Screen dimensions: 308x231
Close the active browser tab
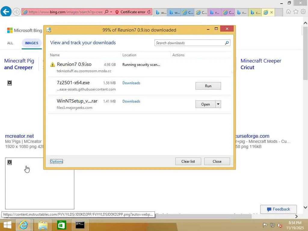272,12
